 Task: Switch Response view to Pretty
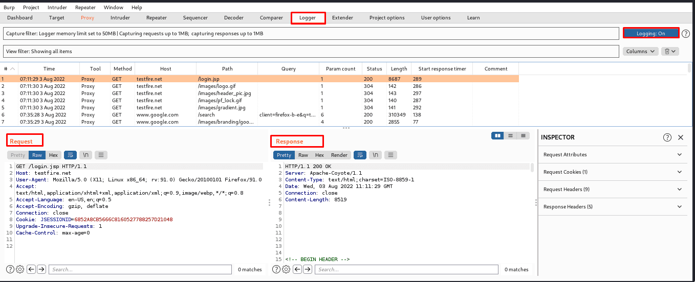tap(284, 155)
